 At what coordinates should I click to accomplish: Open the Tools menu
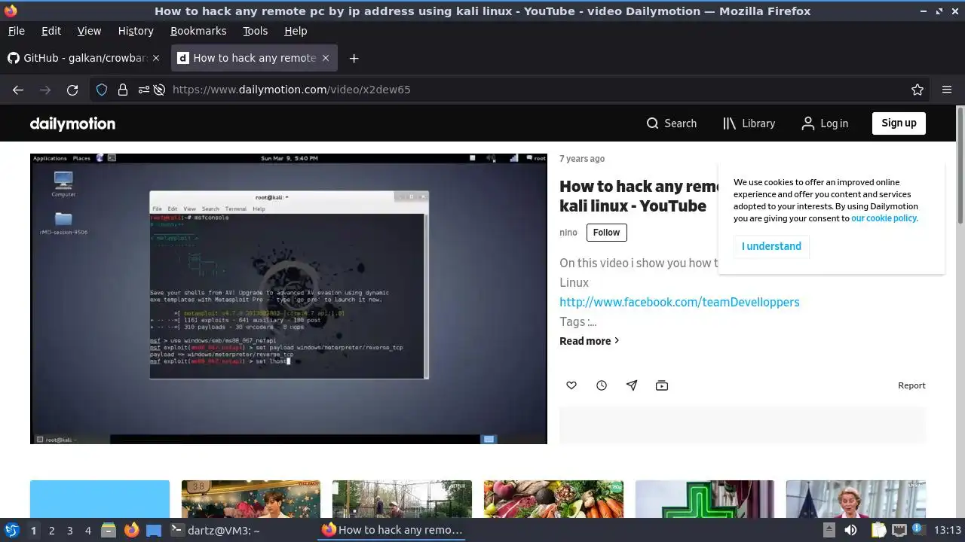pos(256,31)
